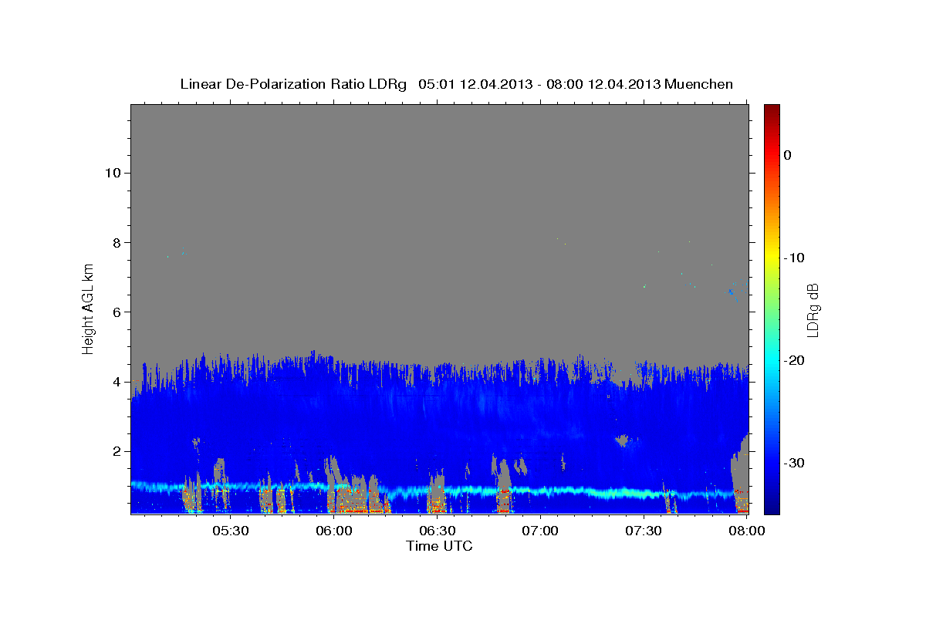
Task: Click the 08:00 time tick label
Action: click(746, 531)
